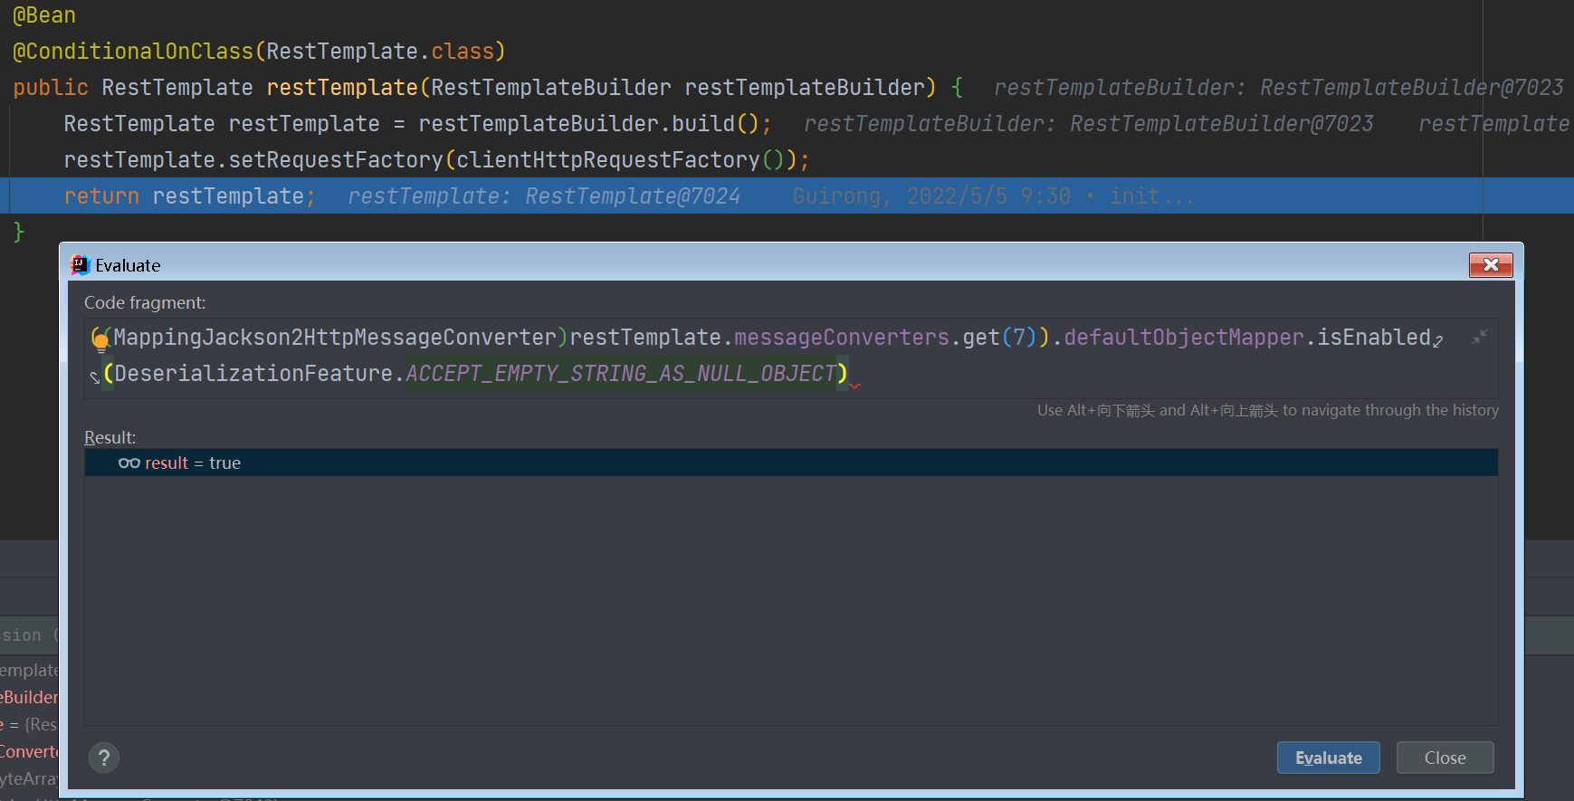Click the inline hint 'RestTemplate@7024'
The image size is (1574, 801).
[633, 195]
